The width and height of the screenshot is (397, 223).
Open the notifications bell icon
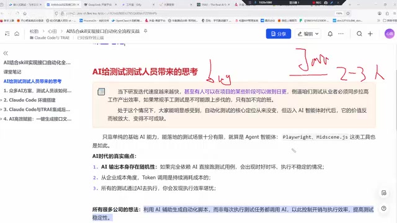pos(330,33)
